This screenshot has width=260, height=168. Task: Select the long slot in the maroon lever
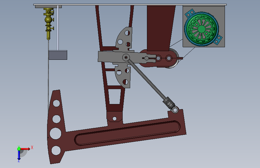pos(127,133)
